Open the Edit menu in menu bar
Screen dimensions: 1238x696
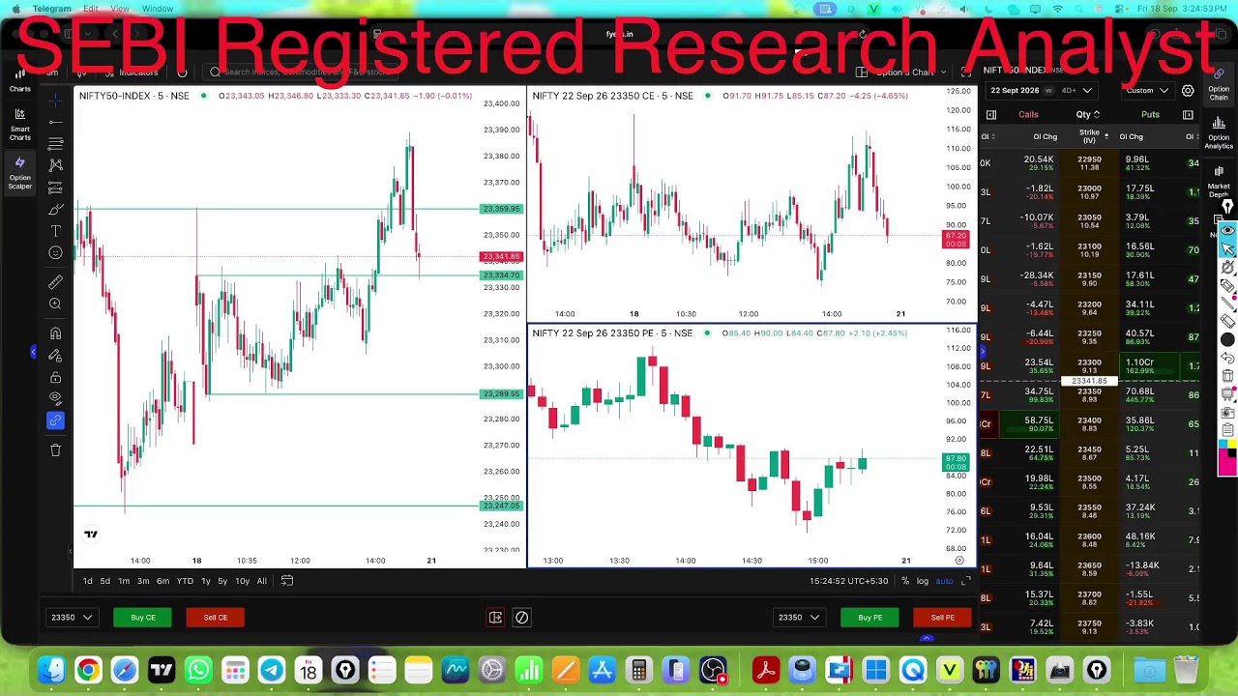point(91,9)
